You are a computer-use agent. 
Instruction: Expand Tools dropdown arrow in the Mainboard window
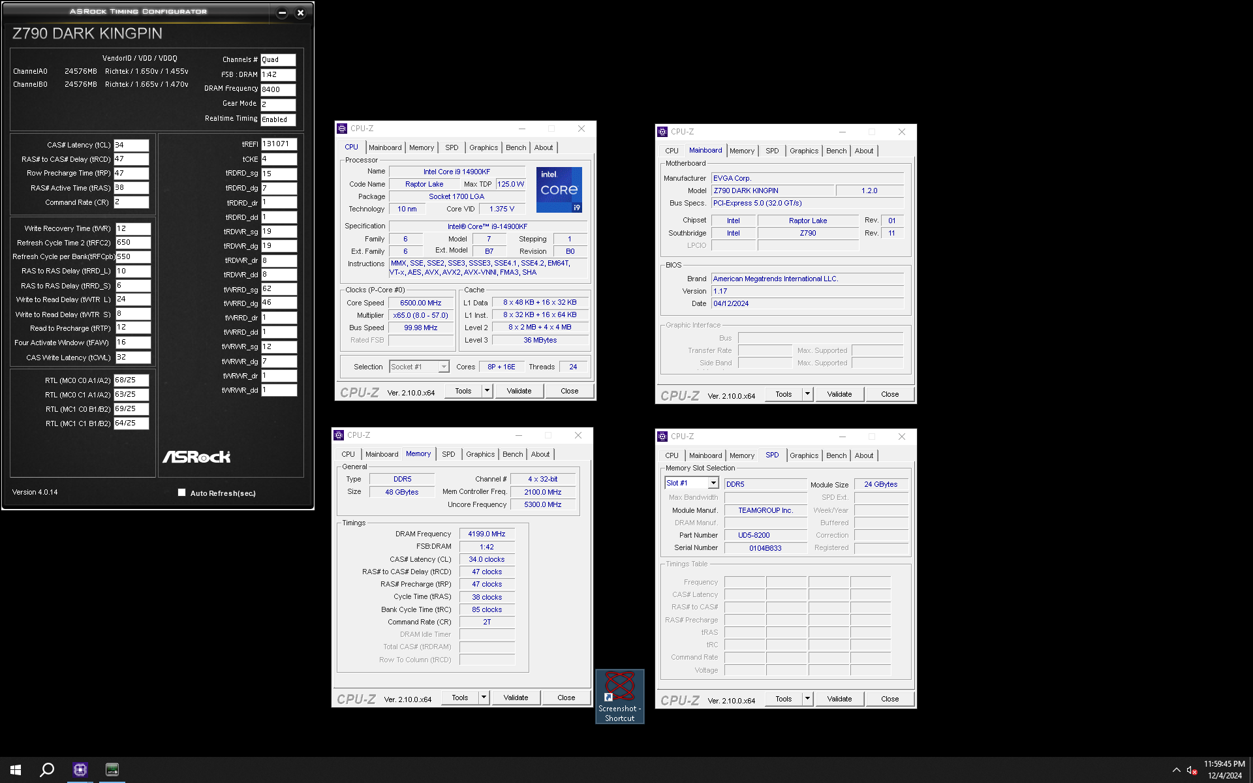[807, 394]
